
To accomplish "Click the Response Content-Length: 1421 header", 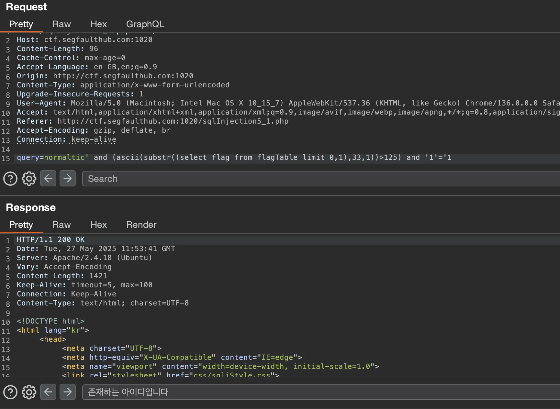I will (62, 276).
